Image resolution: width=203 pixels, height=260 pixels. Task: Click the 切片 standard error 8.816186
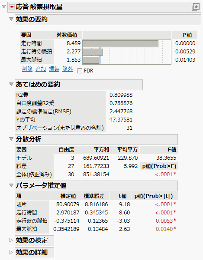click(x=97, y=204)
